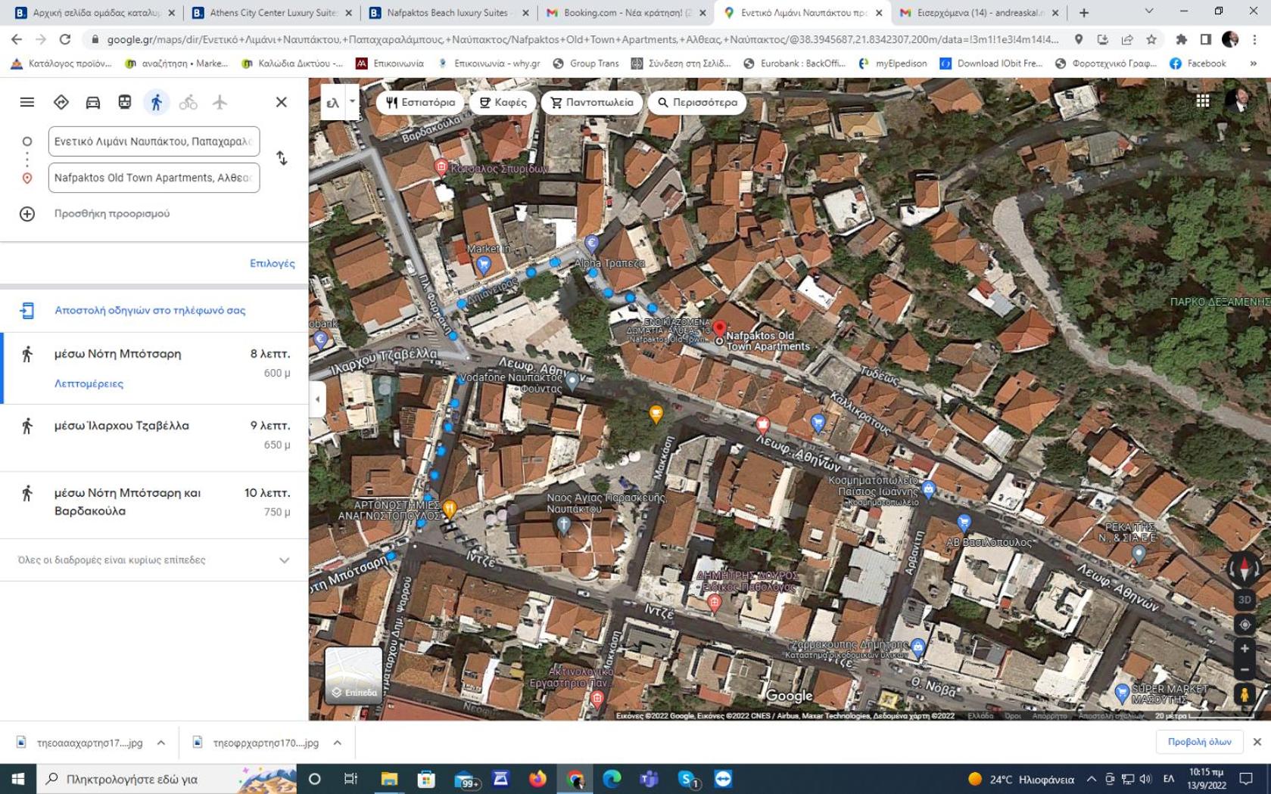The width and height of the screenshot is (1271, 794).
Task: Zoom in the map with plus button
Action: click(1245, 649)
